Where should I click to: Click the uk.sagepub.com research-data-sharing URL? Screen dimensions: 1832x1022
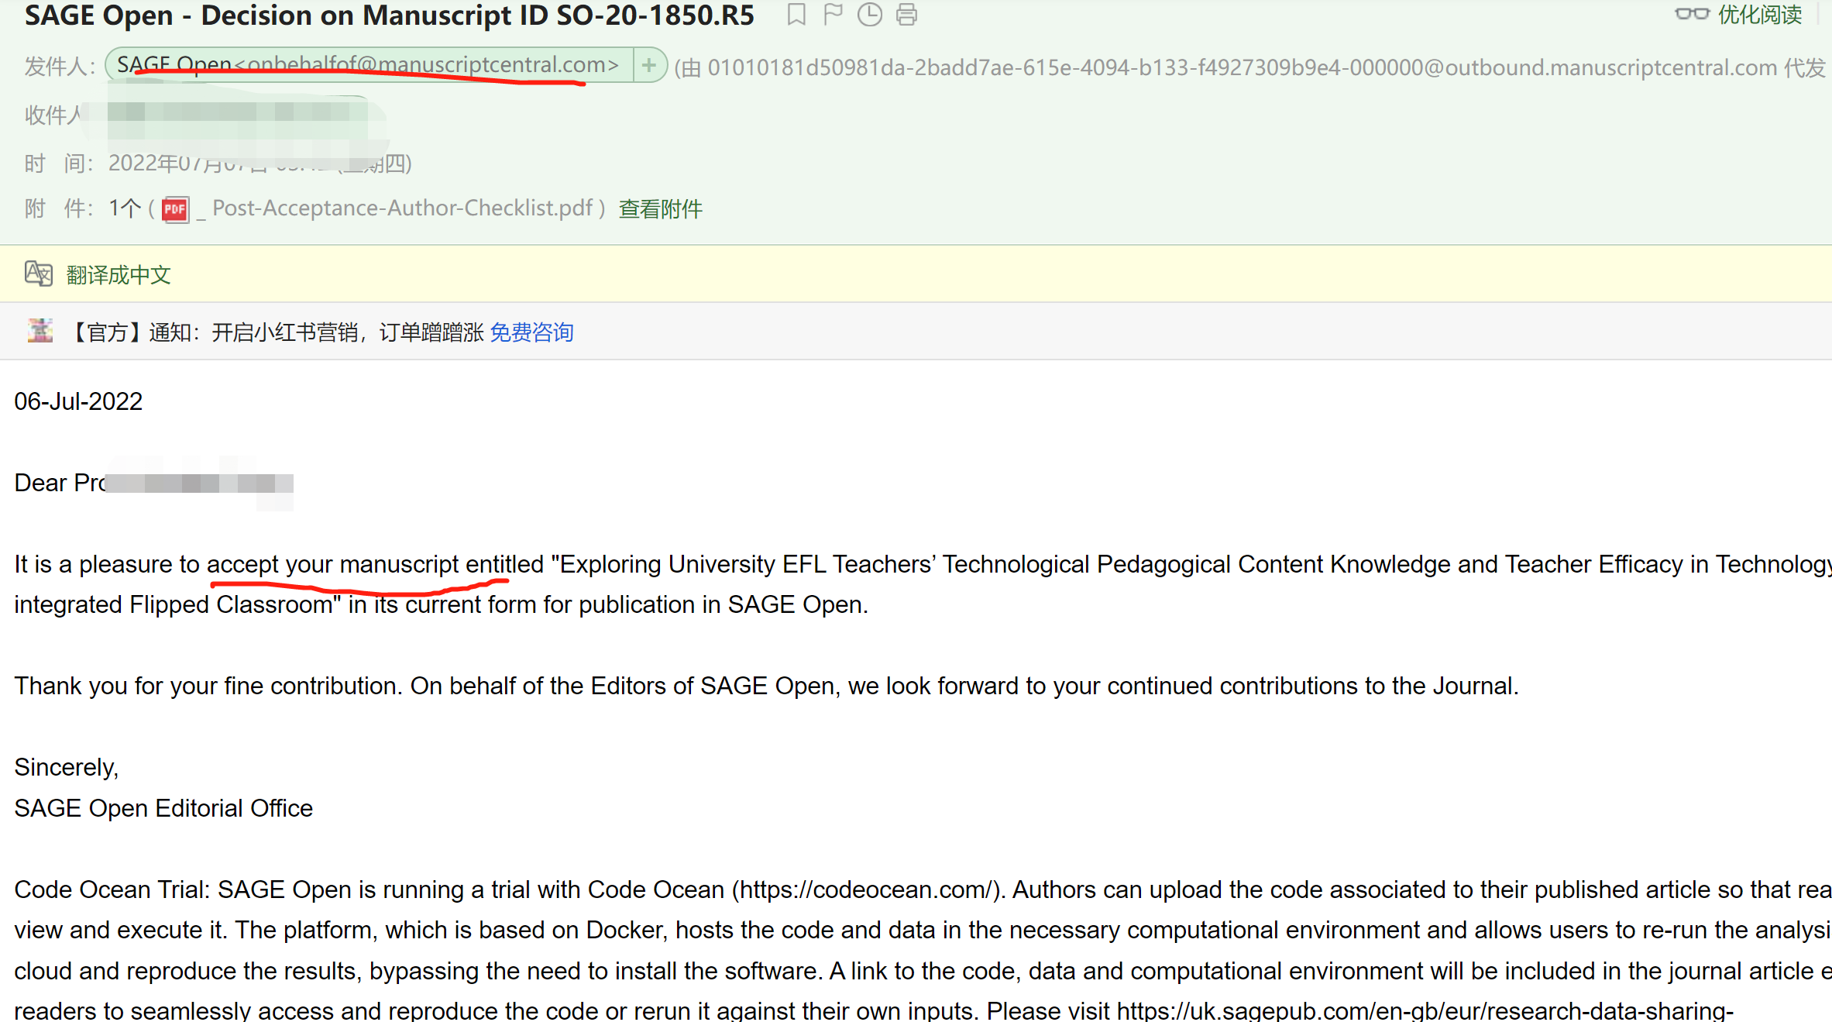1425,1010
